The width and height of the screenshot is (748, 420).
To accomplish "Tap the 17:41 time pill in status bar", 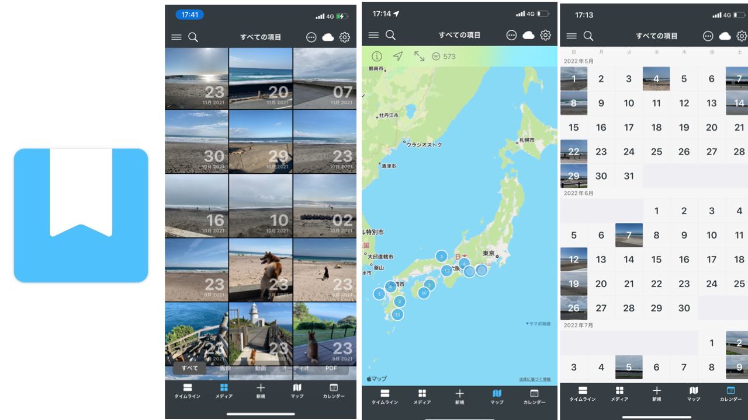I will click(189, 15).
